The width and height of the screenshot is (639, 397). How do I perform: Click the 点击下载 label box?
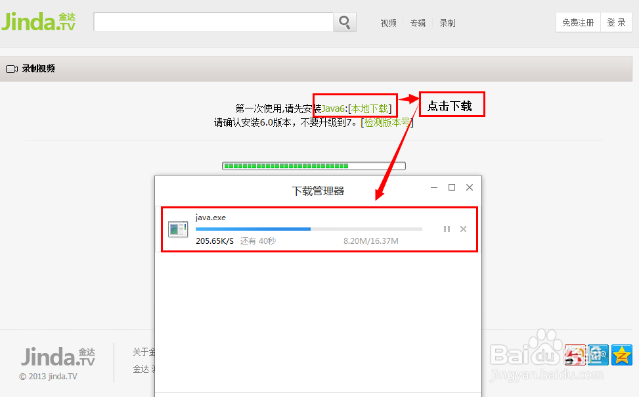tap(451, 104)
